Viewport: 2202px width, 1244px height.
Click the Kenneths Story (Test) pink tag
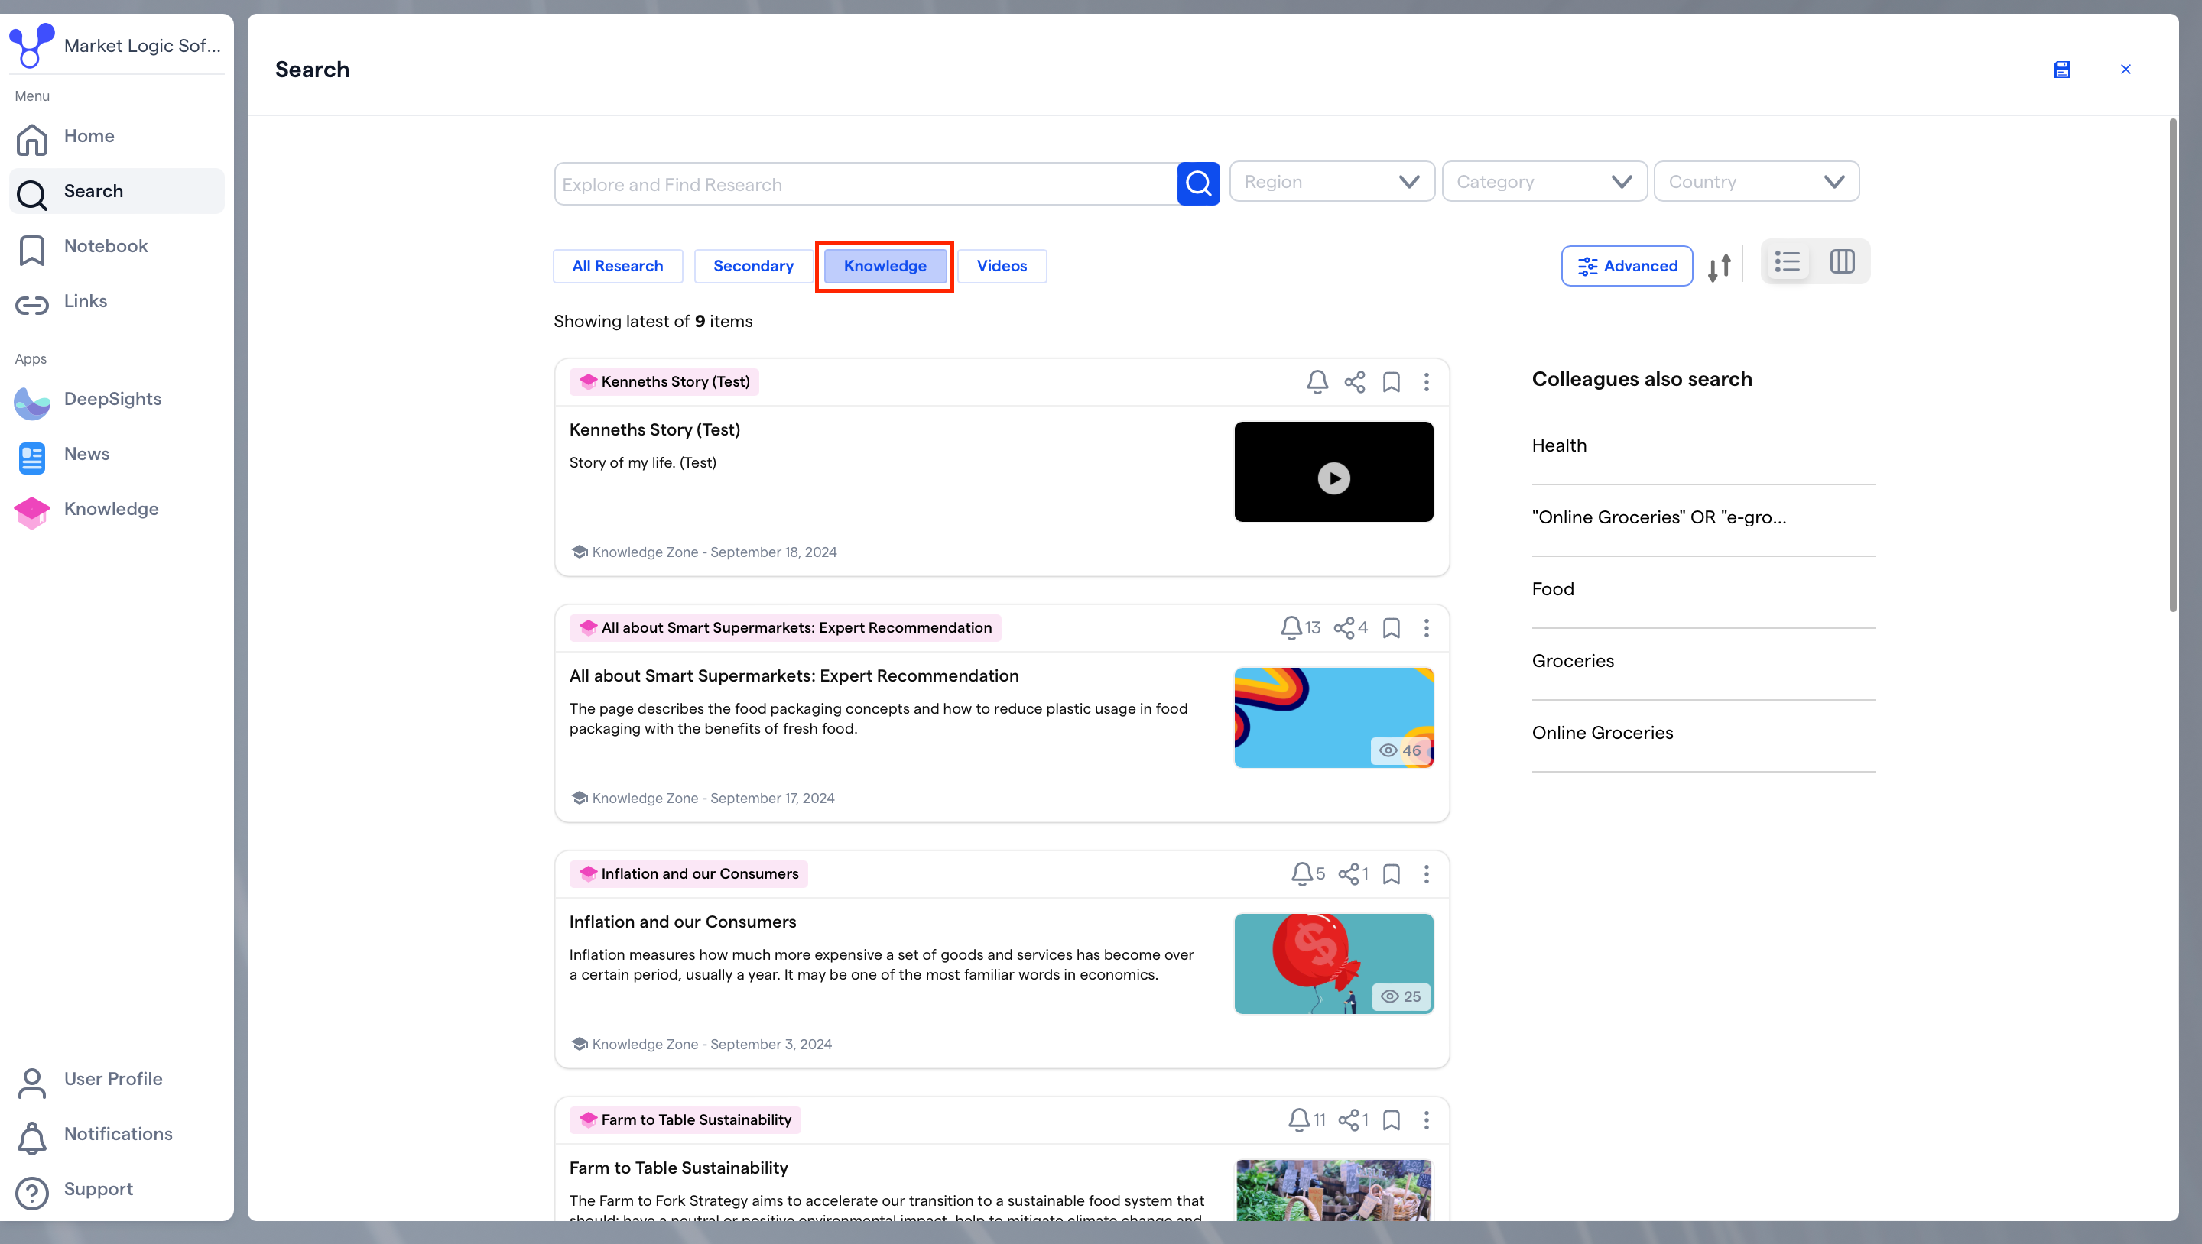coord(664,382)
